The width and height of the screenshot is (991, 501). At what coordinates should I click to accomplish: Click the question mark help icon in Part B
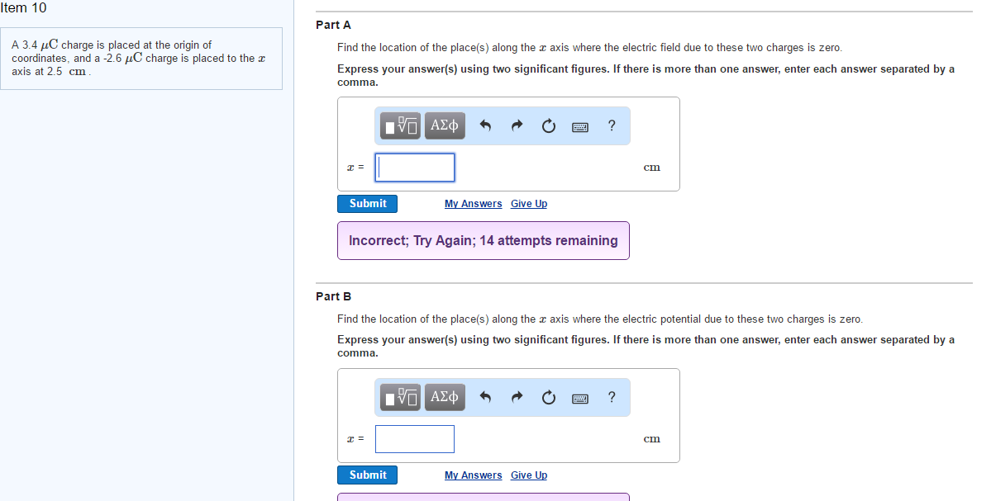click(x=611, y=397)
